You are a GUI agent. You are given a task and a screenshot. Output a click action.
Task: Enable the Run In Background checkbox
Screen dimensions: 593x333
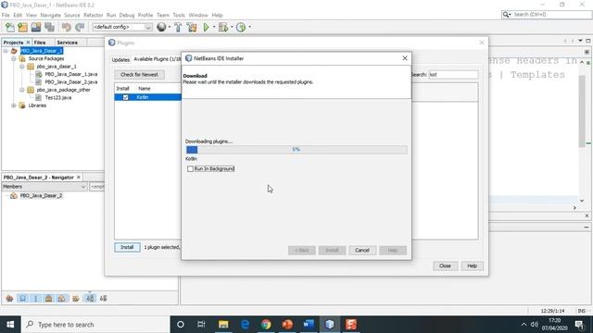(x=190, y=168)
